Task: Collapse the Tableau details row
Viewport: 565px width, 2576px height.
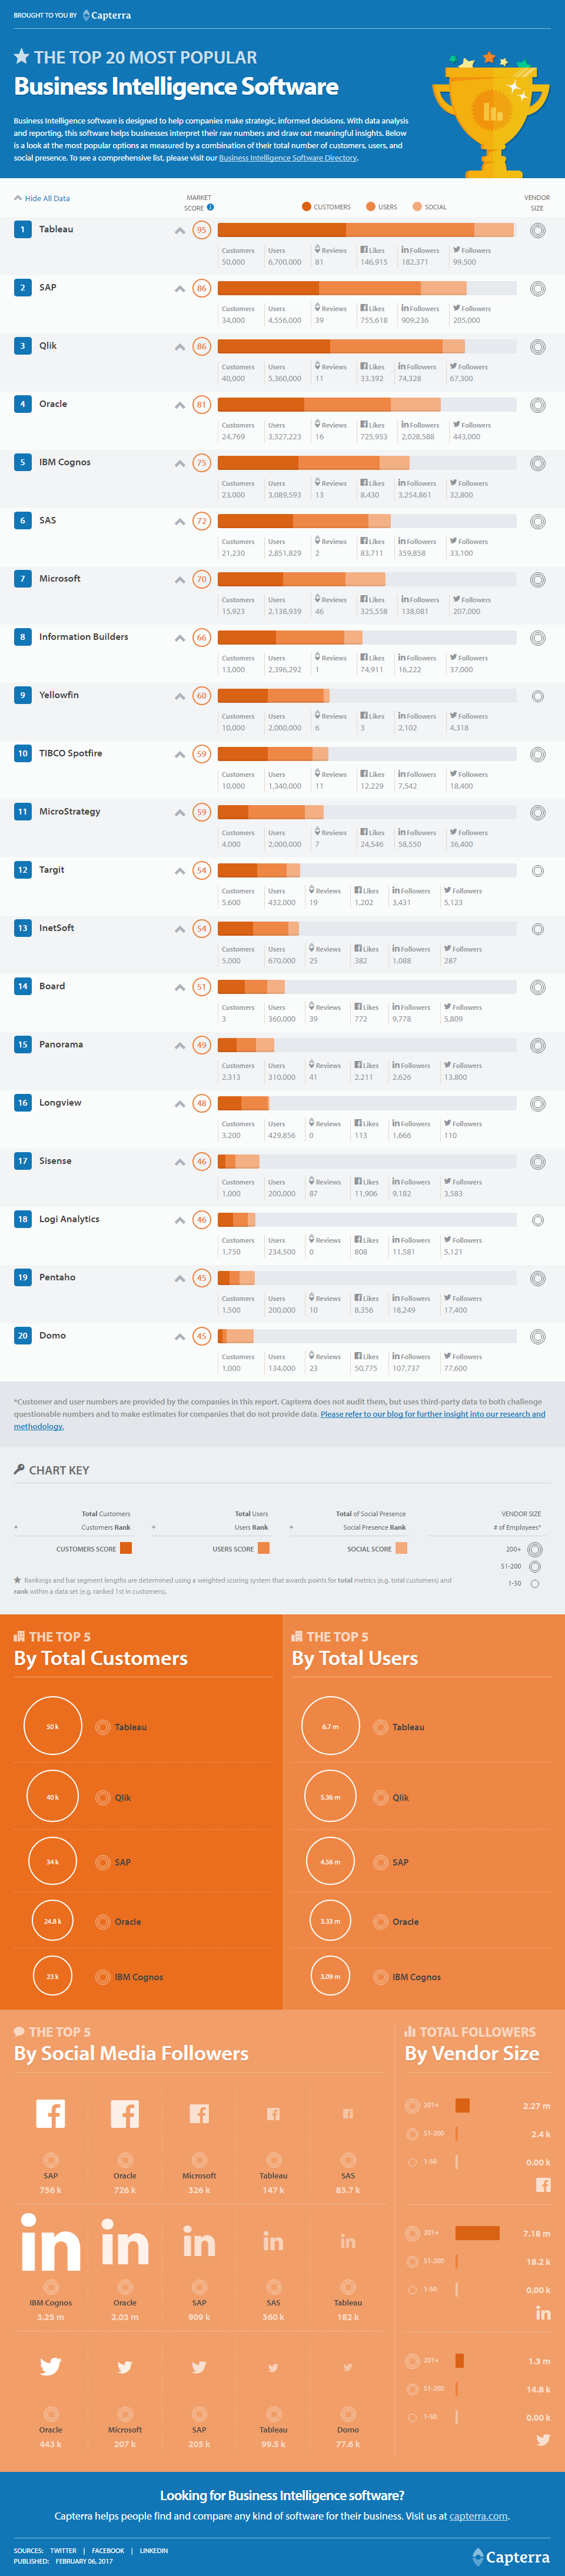Action: coord(180,231)
